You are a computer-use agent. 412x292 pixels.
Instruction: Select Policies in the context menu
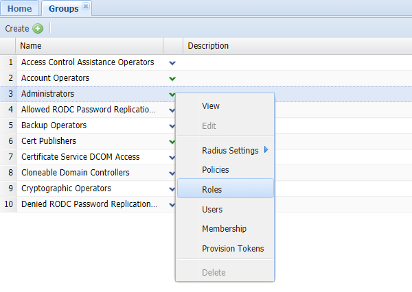[x=216, y=170]
